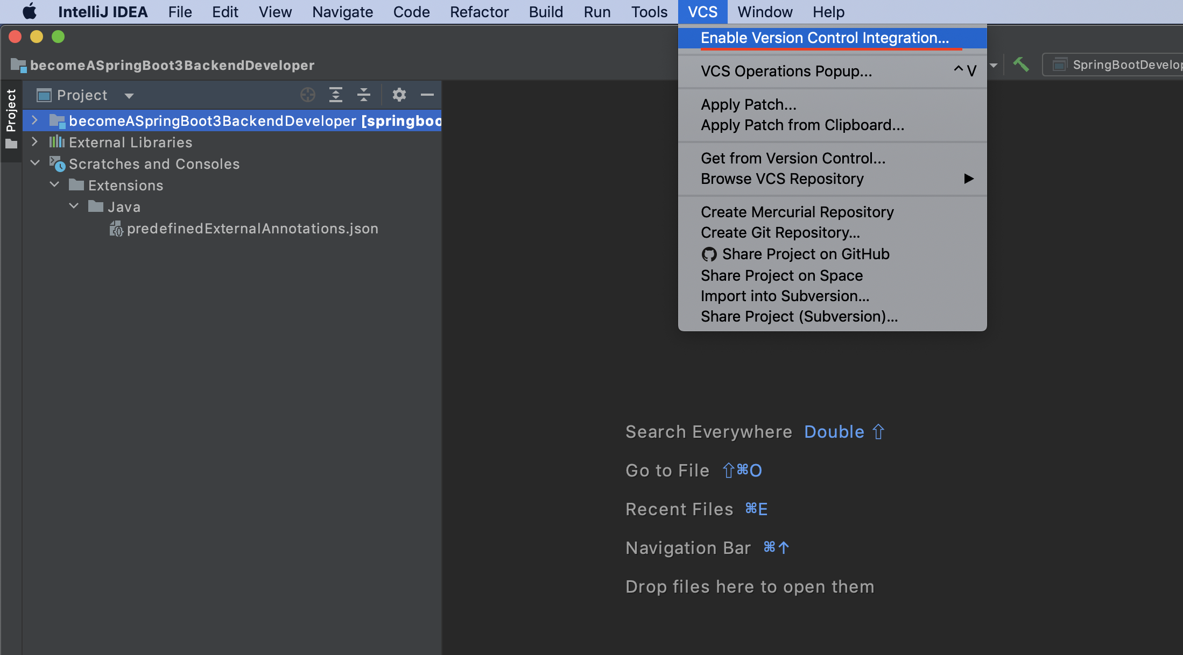Viewport: 1183px width, 655px height.
Task: Expand the becomeASpringBoot3BackendDeveloper tree node
Action: tap(35, 120)
